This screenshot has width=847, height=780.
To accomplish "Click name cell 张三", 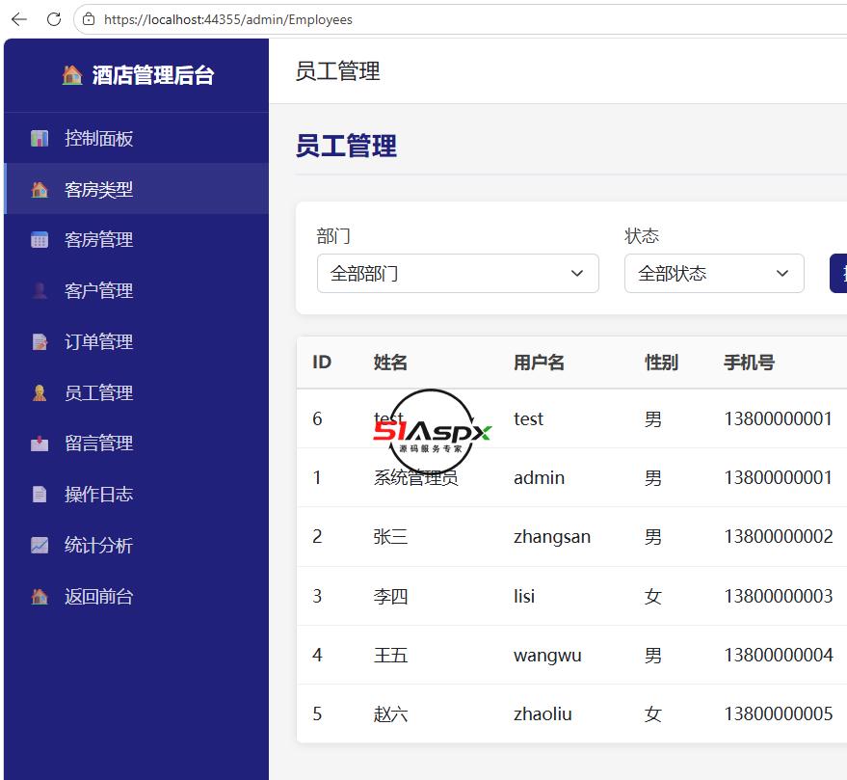I will pos(390,537).
